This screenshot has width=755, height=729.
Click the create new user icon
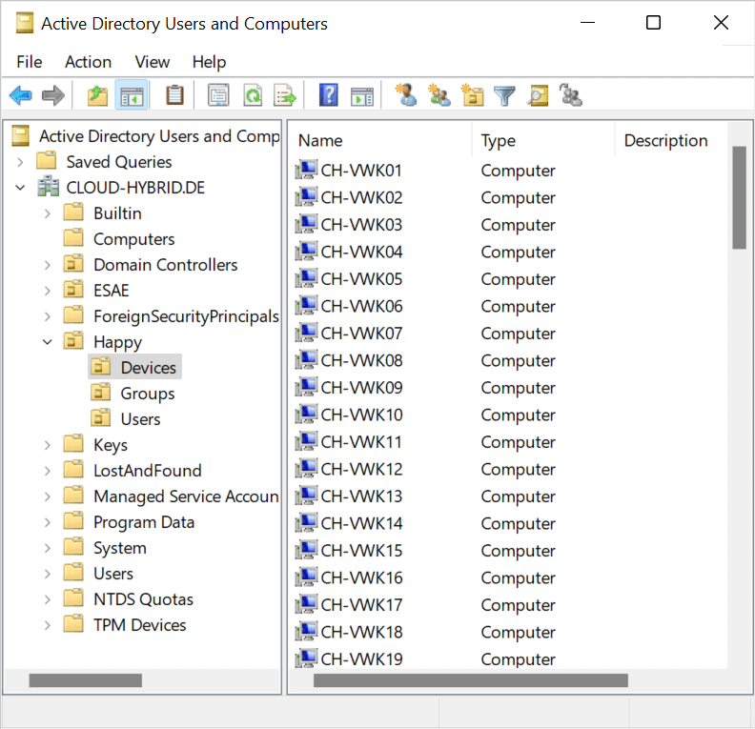(x=406, y=95)
